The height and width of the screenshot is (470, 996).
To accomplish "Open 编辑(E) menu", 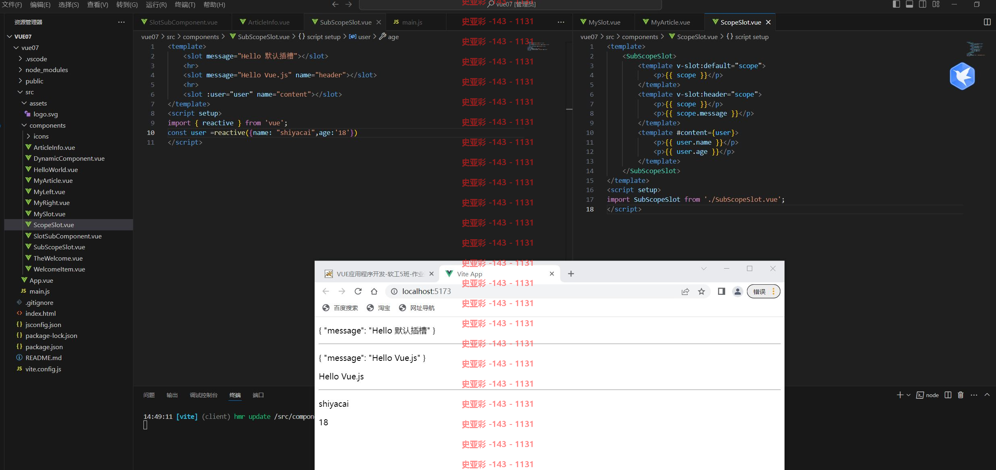I will [x=40, y=4].
